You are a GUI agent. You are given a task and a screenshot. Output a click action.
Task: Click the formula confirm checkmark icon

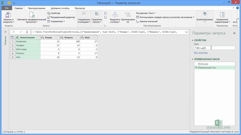click(x=21, y=32)
